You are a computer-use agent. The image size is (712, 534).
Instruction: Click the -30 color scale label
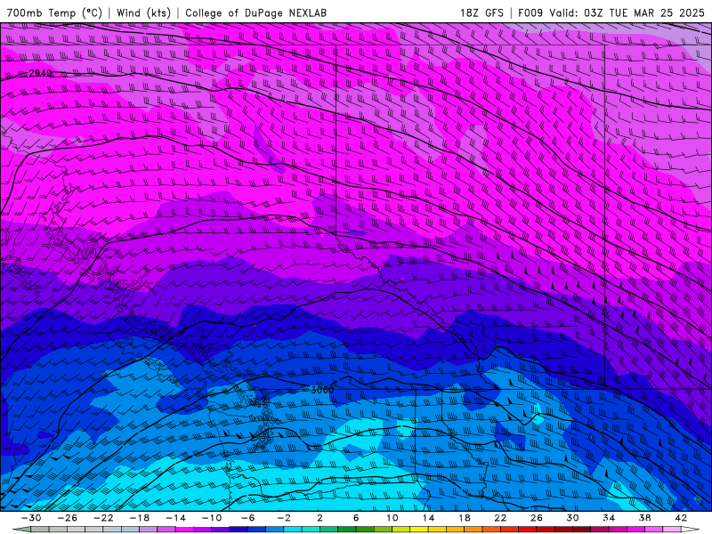coord(31,518)
